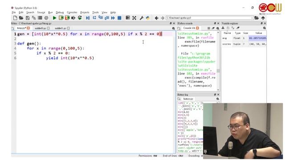Image resolution: width=285 pixels, height=160 pixels.
Task: Run current cell and advance
Action: click(67, 18)
